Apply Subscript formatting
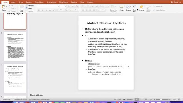183x103 pixels. (x=57, y=10)
